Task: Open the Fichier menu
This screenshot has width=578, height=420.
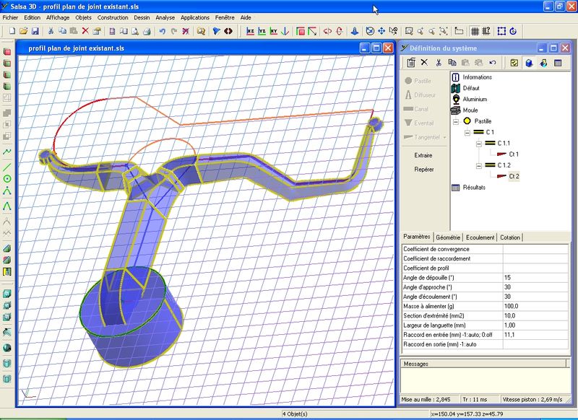Action: tap(10, 17)
